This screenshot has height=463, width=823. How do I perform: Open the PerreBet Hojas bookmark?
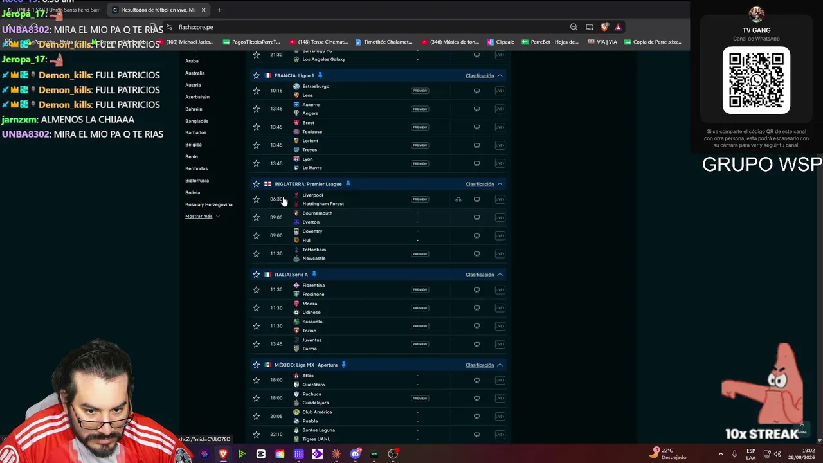point(550,42)
